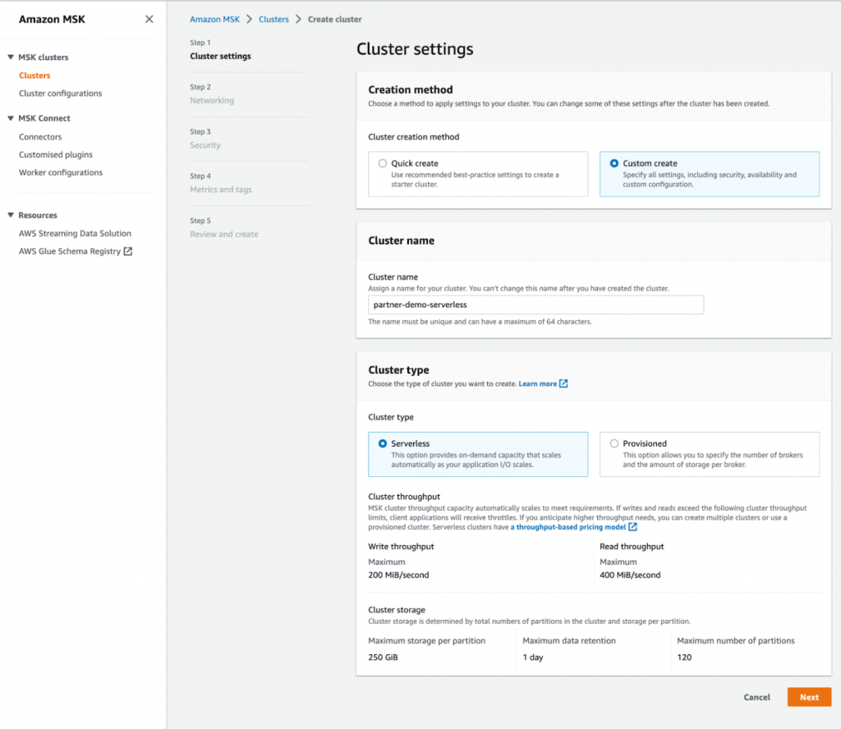Choose the Provisioned cluster type
Viewport: 841px width, 729px height.
614,443
